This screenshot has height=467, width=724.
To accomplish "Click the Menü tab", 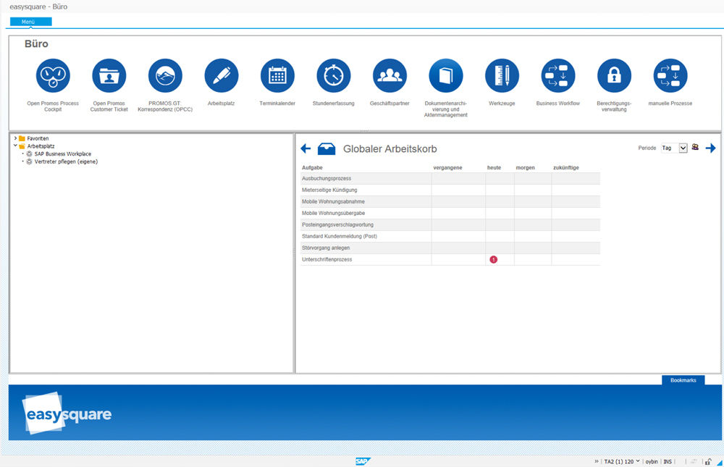I will click(x=30, y=22).
